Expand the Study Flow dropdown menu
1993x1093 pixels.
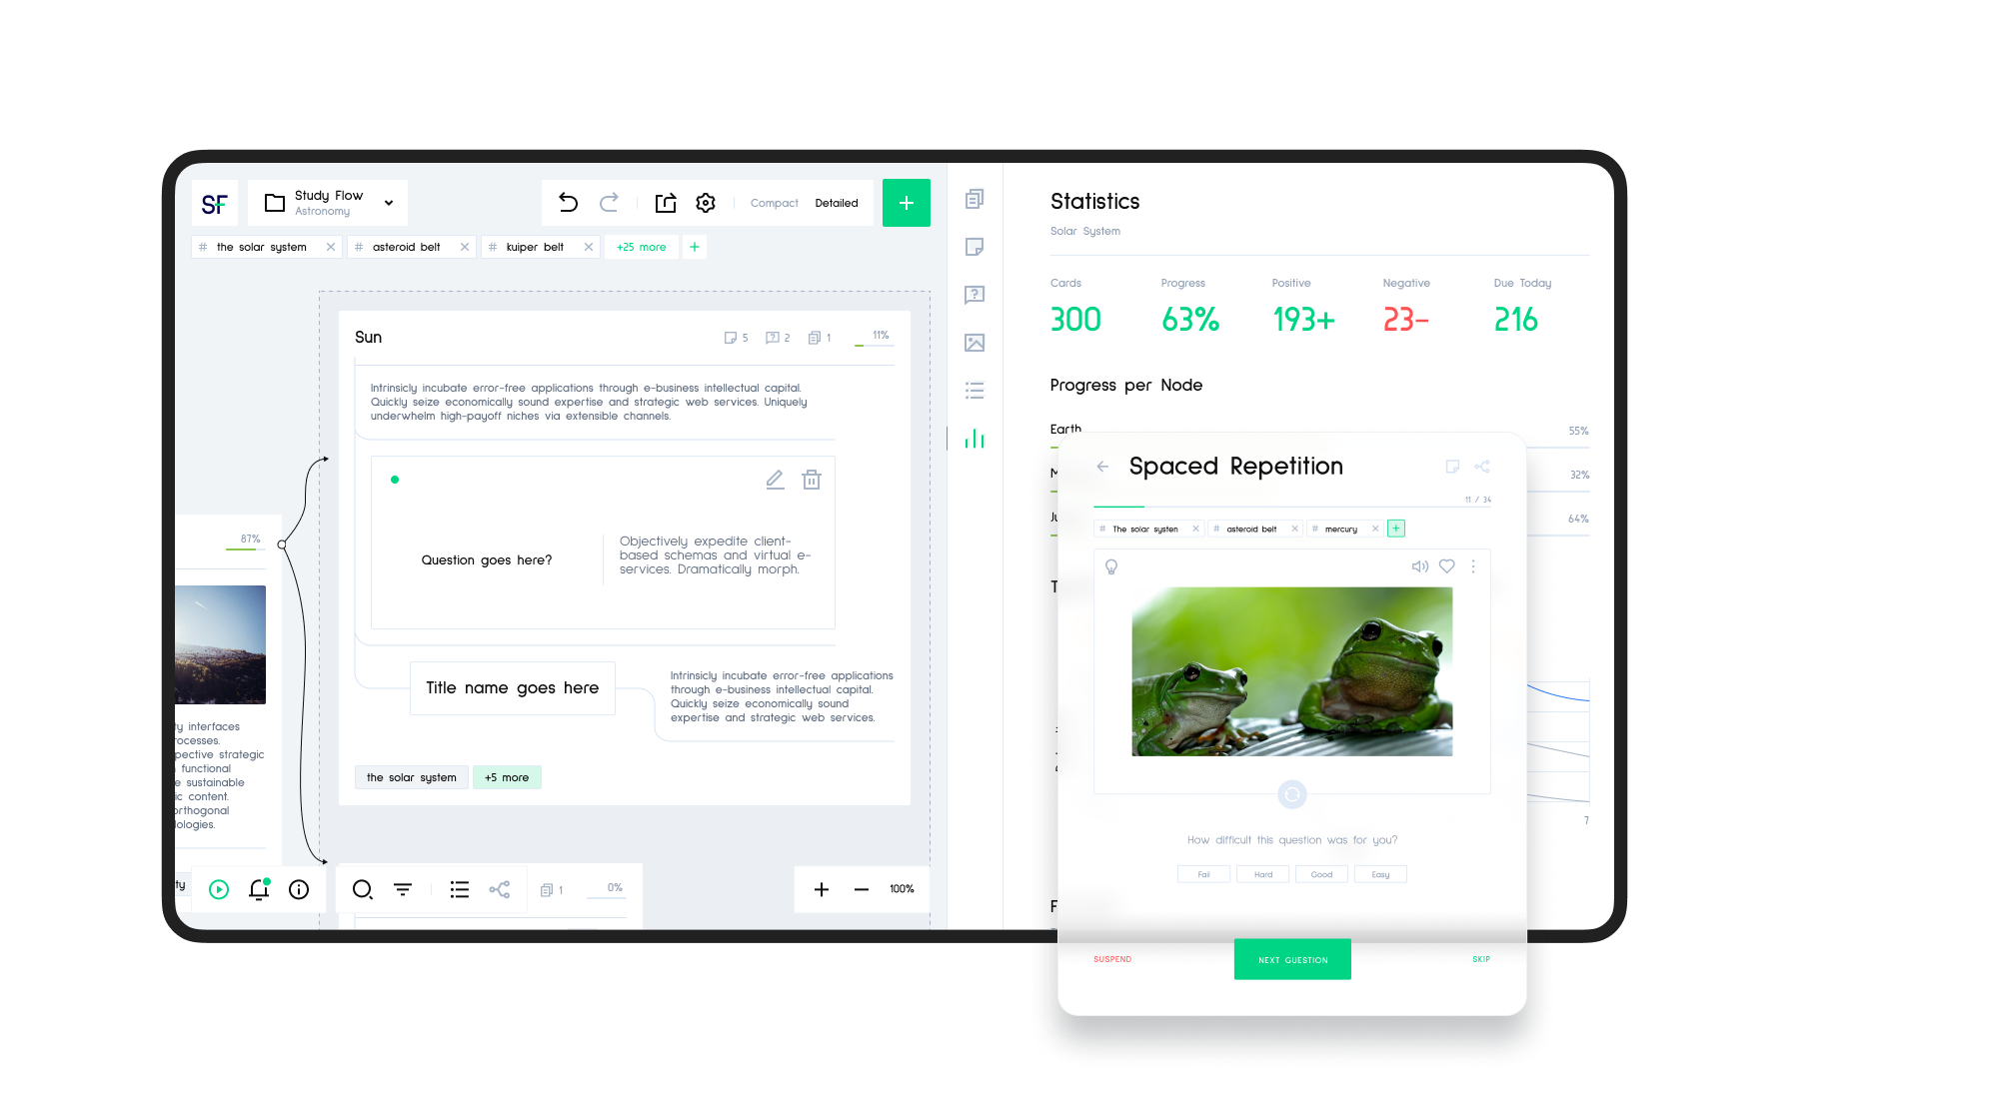point(389,203)
